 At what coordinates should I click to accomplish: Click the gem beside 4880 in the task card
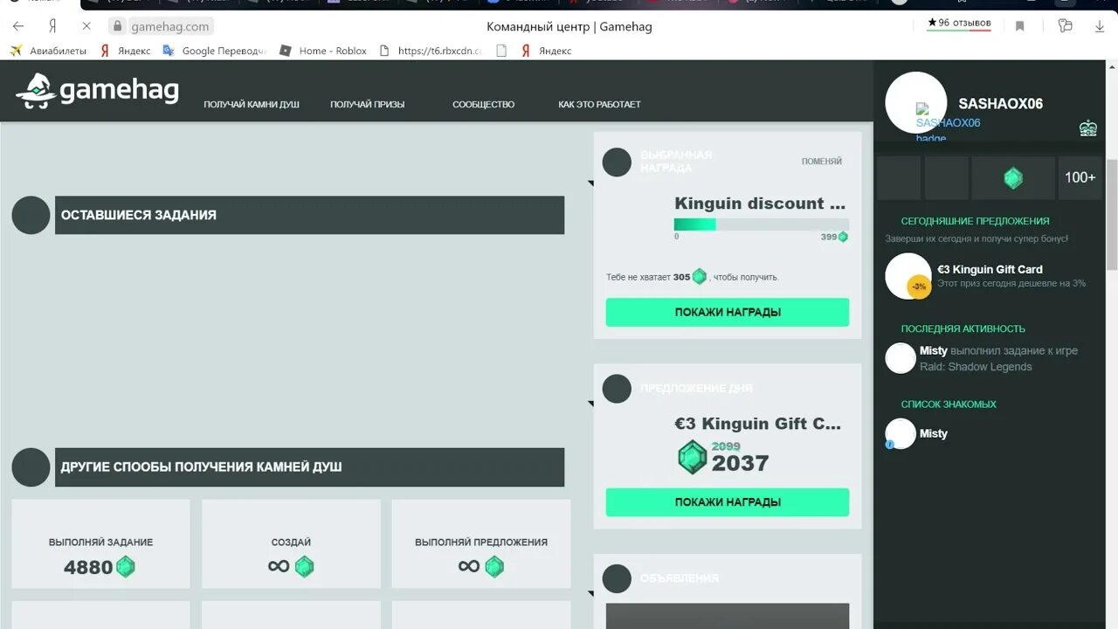click(x=126, y=567)
